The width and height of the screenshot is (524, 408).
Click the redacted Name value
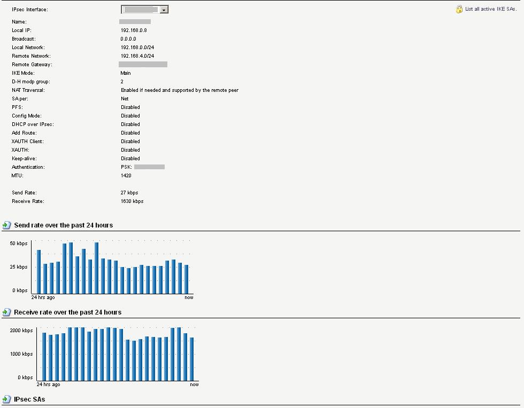tap(135, 22)
